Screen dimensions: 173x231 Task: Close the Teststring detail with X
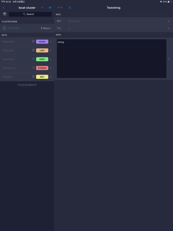pyautogui.click(x=70, y=8)
